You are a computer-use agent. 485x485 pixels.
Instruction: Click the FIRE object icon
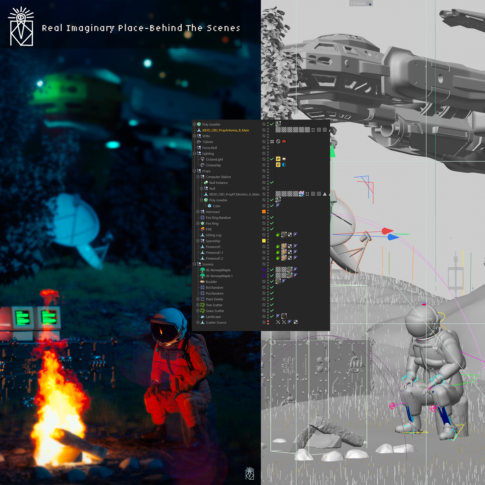click(x=203, y=229)
